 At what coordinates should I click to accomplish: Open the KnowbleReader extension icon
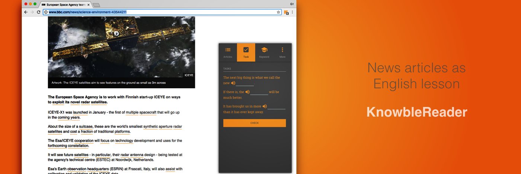pyautogui.click(x=286, y=12)
